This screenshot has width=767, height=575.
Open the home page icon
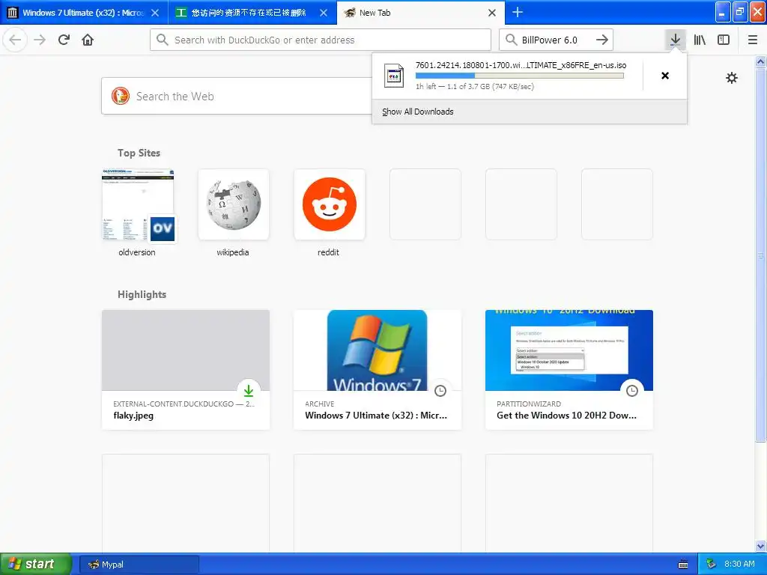(88, 40)
